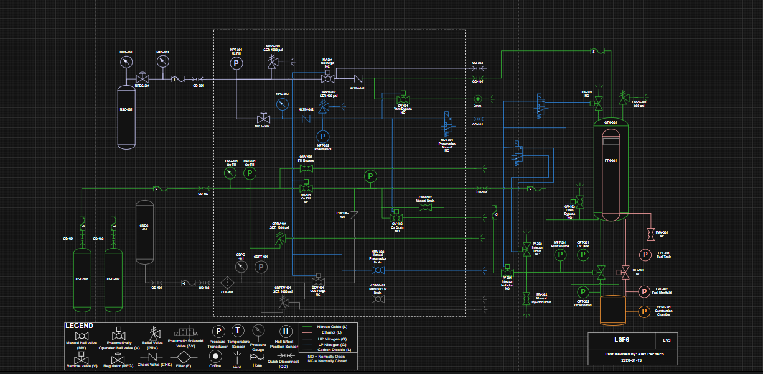Toggle the NV-301 N2 Purge valve
The height and width of the screenshot is (374, 763).
tap(328, 78)
